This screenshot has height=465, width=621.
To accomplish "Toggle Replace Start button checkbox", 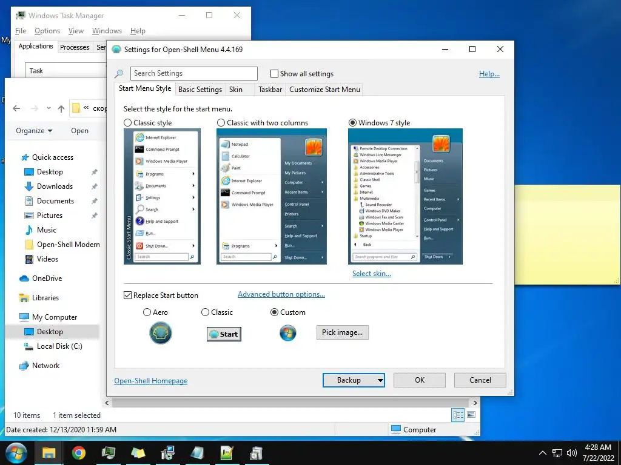I will coord(127,295).
